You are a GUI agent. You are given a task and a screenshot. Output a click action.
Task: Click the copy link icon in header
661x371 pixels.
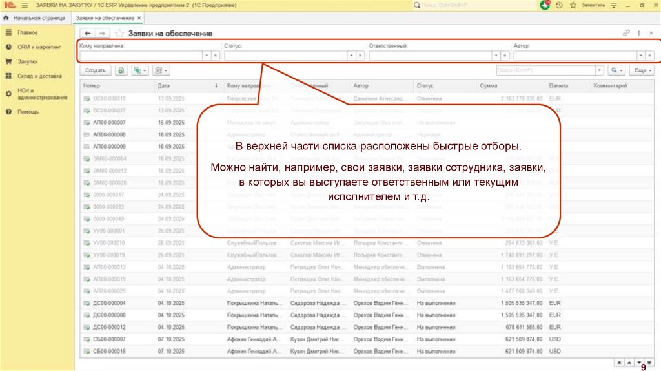point(625,33)
